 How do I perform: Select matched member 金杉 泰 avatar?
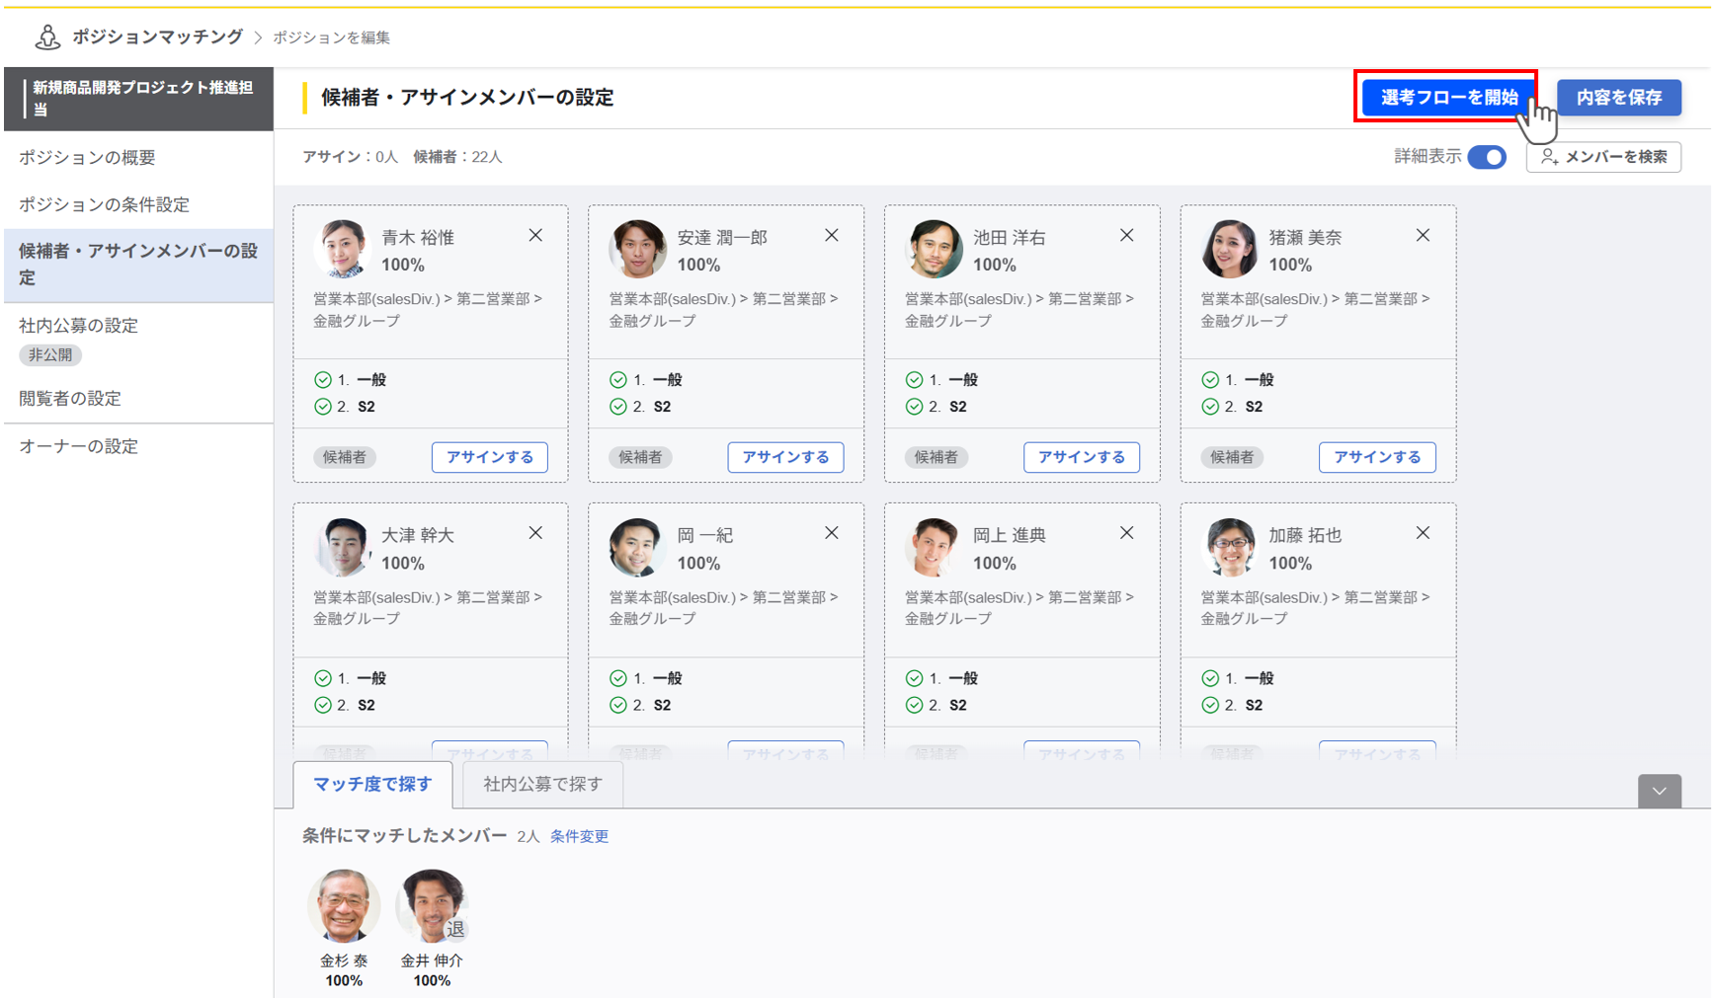pos(343,905)
